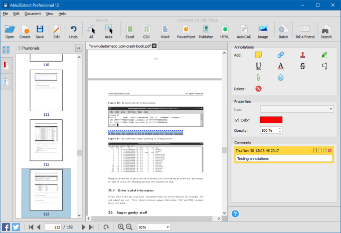Open the Document menu

pyautogui.click(x=33, y=14)
